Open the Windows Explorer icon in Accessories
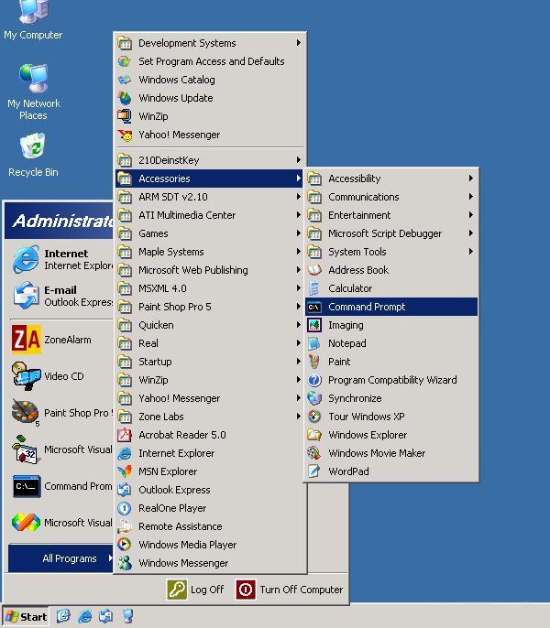550x628 pixels. [x=314, y=435]
